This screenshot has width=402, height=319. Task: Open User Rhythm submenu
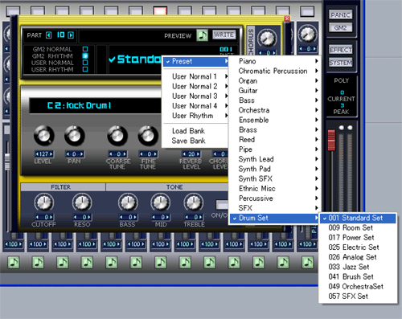[196, 116]
